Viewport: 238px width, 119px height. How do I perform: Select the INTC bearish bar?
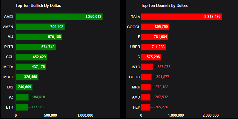tap(147, 67)
